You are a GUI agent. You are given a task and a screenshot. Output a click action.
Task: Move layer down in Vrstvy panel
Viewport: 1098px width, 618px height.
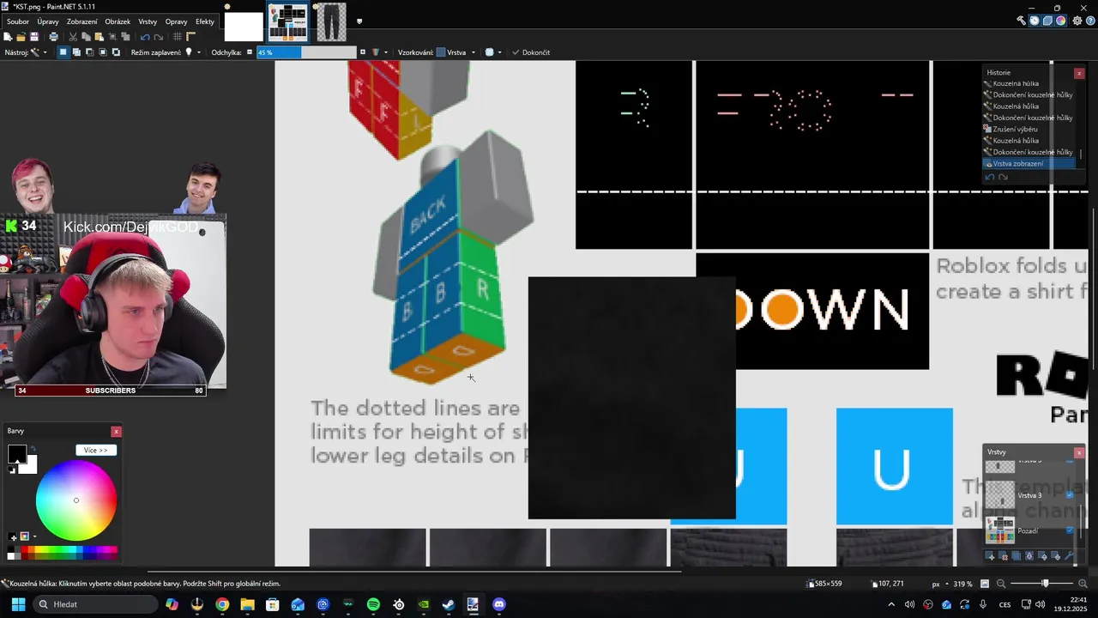click(1056, 556)
